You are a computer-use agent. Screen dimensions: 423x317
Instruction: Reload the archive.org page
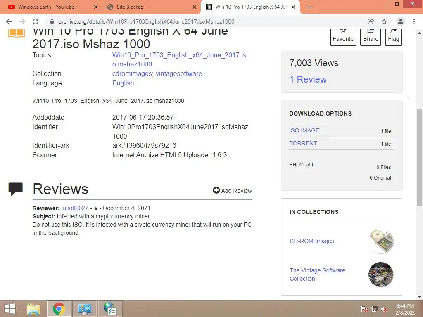(36, 21)
